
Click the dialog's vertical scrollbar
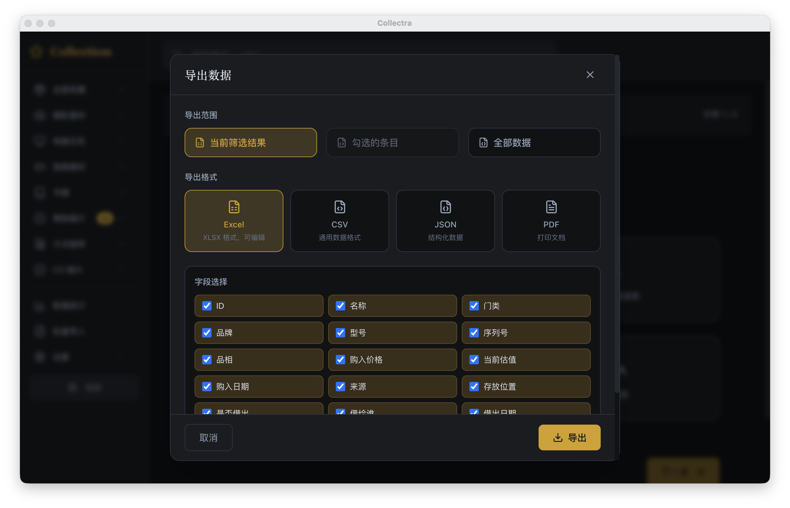[x=617, y=224]
